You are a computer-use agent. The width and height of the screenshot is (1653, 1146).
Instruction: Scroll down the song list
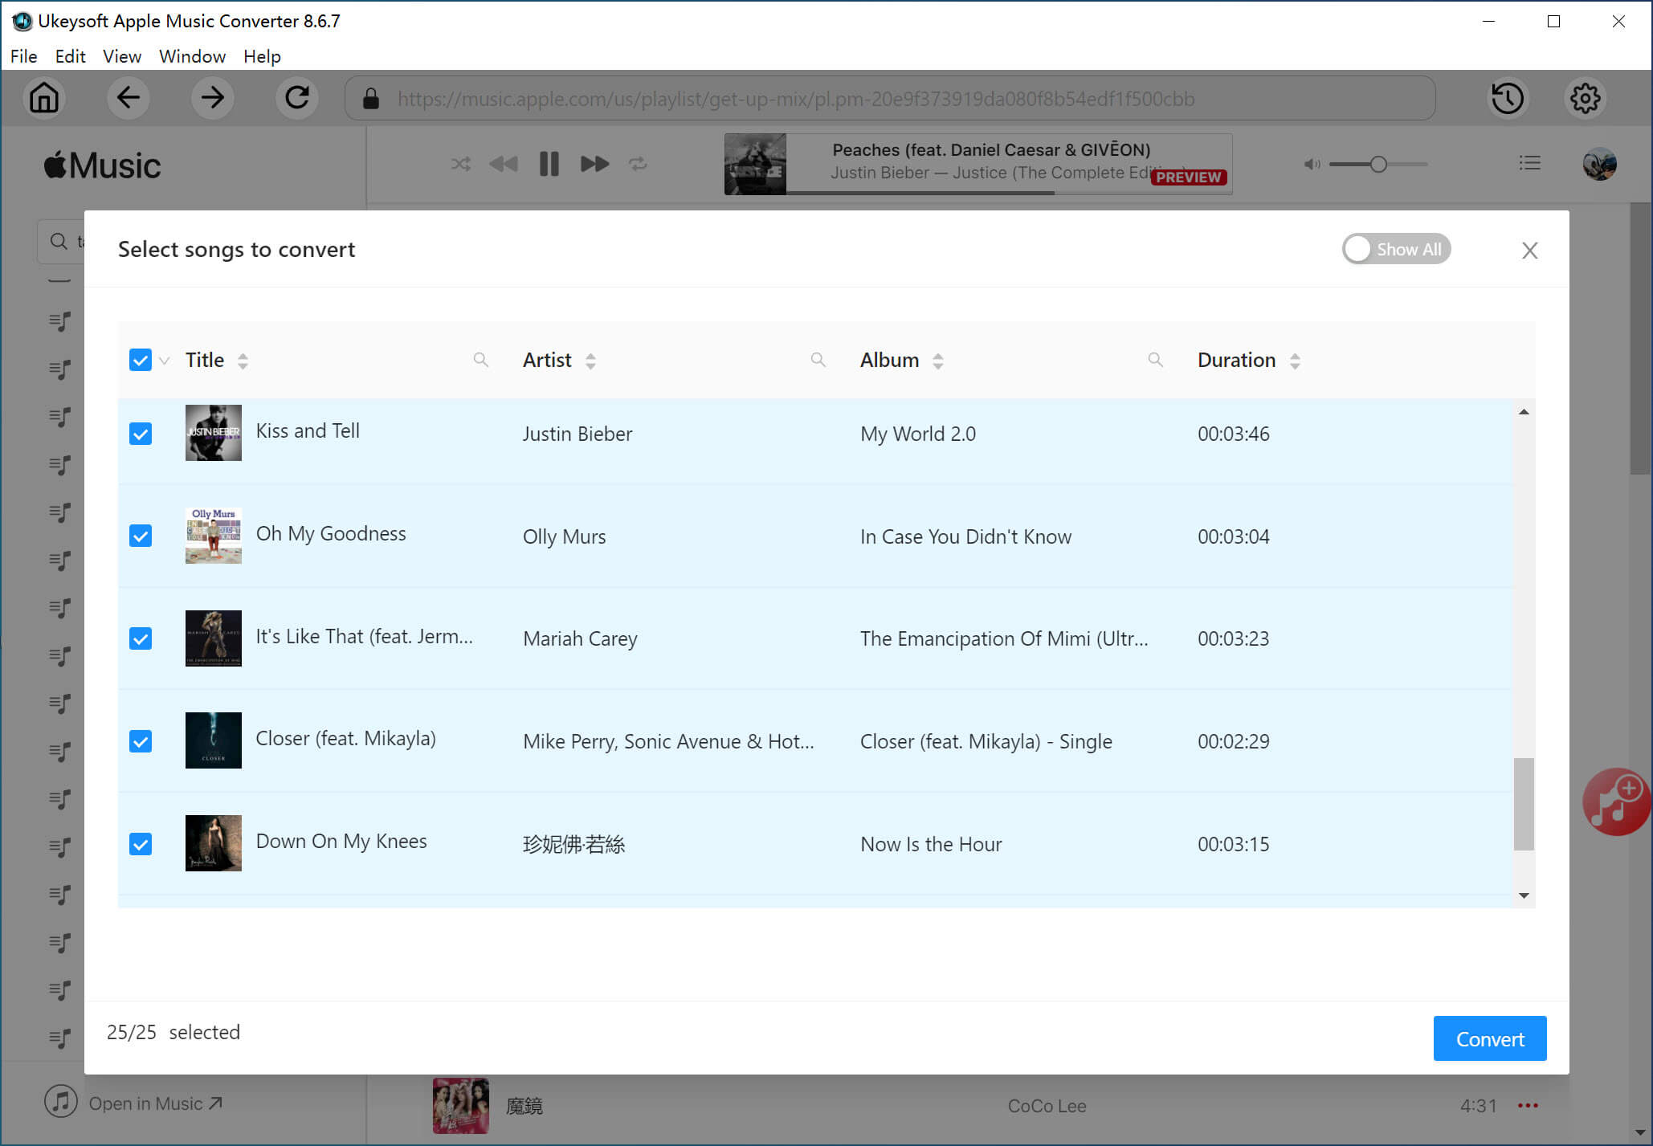point(1524,895)
